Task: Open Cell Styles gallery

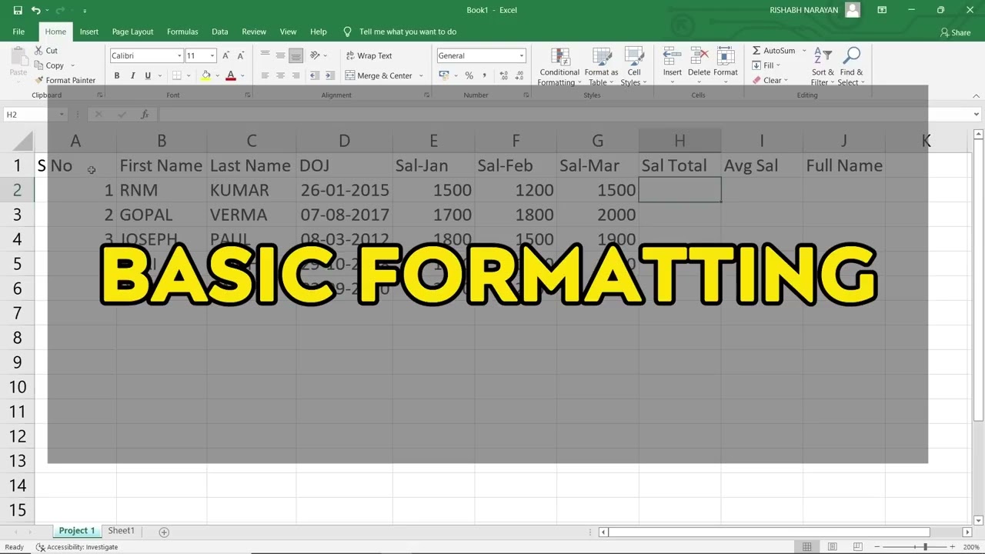Action: (634, 67)
